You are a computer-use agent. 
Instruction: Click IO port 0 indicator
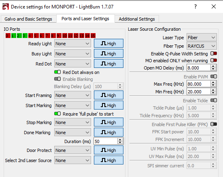click(x=8, y=36)
